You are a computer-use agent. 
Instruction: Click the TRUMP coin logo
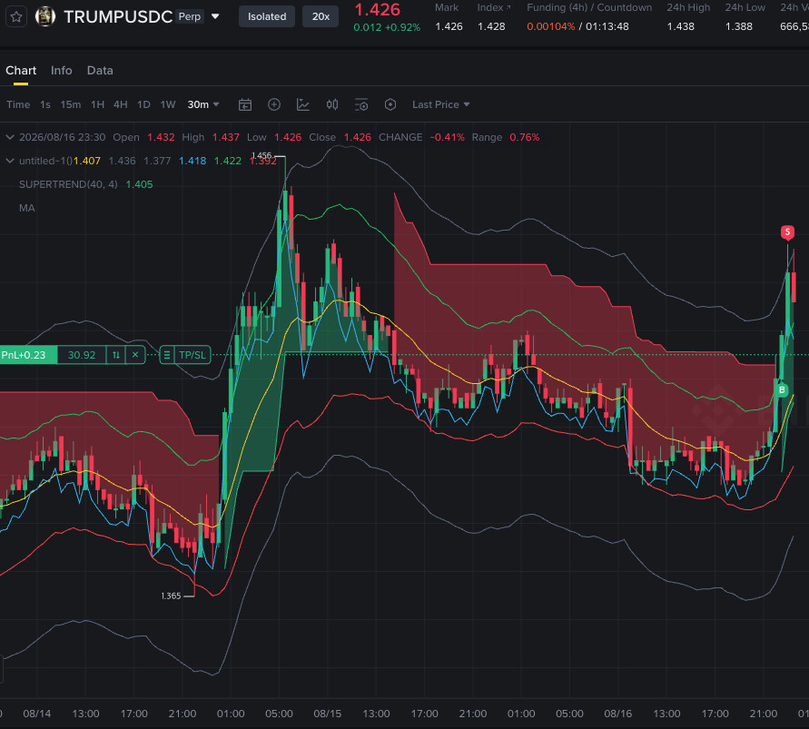(x=45, y=16)
